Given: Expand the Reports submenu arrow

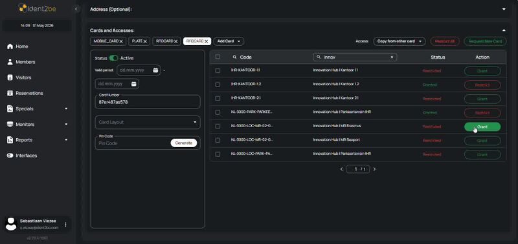Looking at the screenshot, I should pyautogui.click(x=66, y=140).
